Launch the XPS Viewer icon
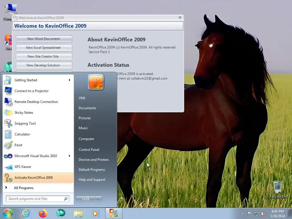The image size is (292, 219). coord(8,167)
